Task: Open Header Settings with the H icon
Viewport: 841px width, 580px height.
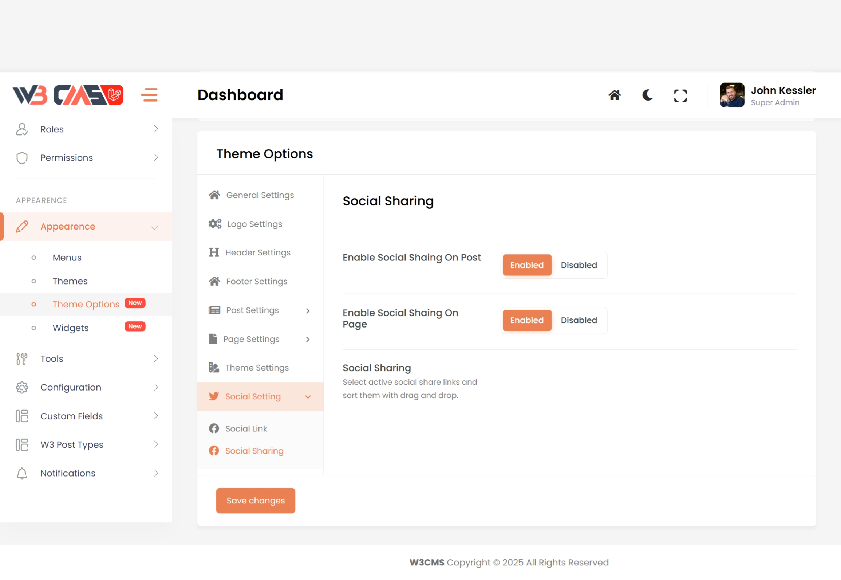Action: [257, 252]
